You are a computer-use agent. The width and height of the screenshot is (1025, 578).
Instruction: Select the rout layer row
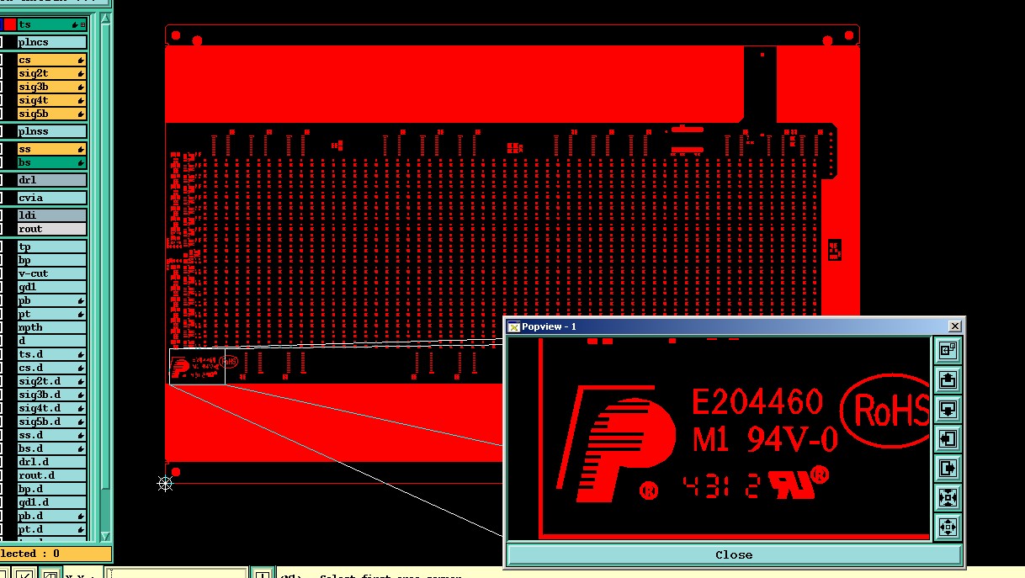click(x=52, y=229)
